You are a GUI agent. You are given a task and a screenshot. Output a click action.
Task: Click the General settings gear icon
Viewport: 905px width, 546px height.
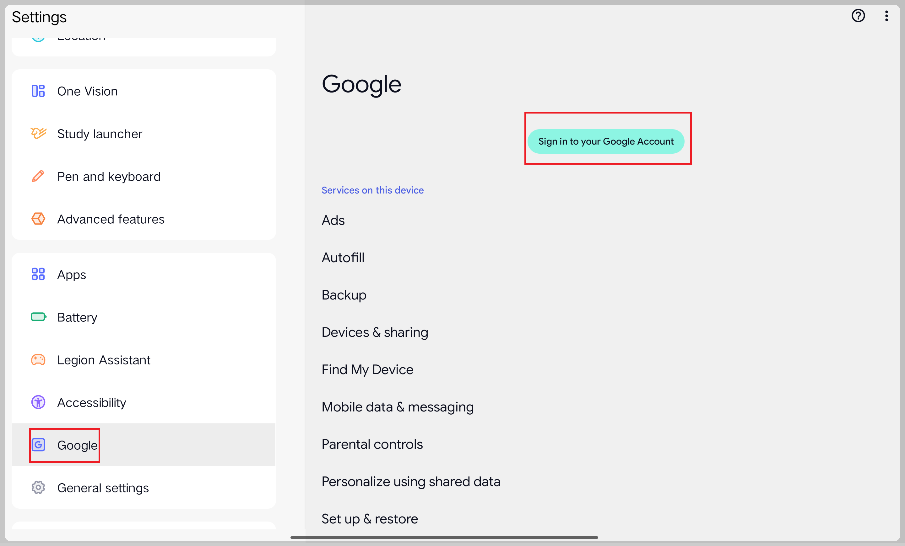click(38, 488)
